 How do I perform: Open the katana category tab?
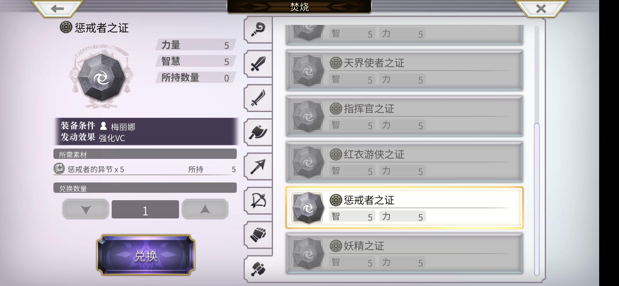tap(258, 98)
